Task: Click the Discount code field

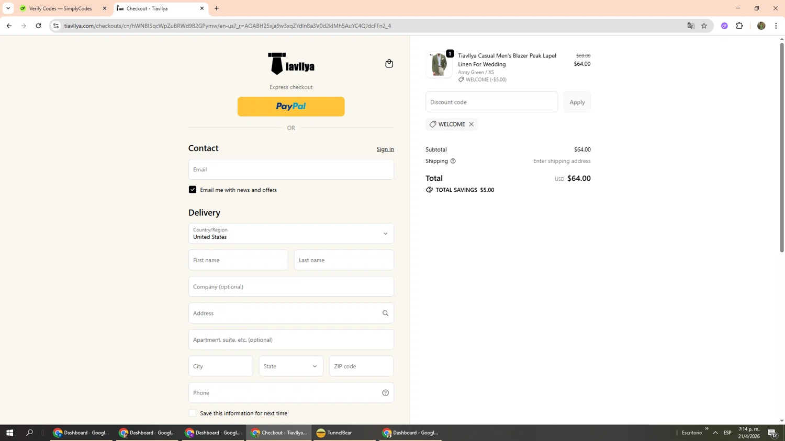Action: pos(491,102)
